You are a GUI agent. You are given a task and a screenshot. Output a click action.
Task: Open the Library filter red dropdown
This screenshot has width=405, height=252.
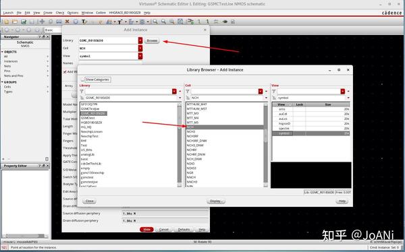point(174,92)
